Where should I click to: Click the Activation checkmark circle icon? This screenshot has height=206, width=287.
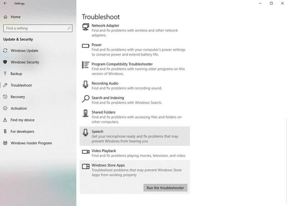5,108
